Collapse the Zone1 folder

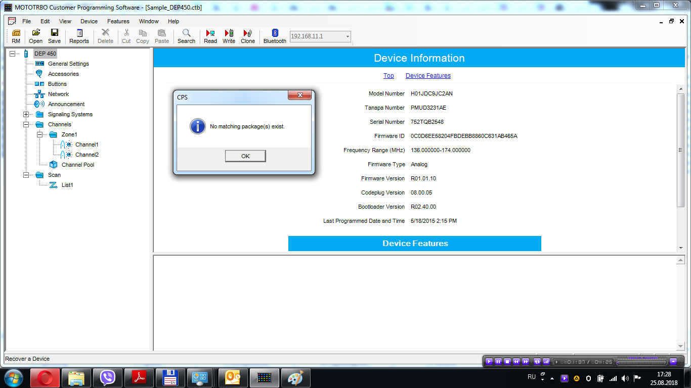pos(39,134)
